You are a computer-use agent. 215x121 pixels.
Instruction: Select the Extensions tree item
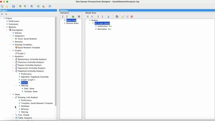coord(13,24)
